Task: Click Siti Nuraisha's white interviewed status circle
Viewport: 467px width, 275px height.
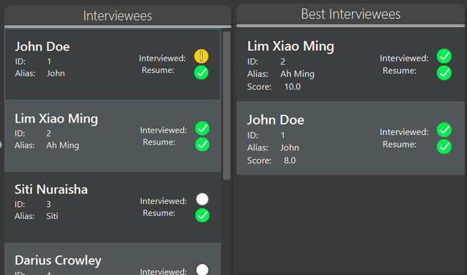Action: click(202, 199)
